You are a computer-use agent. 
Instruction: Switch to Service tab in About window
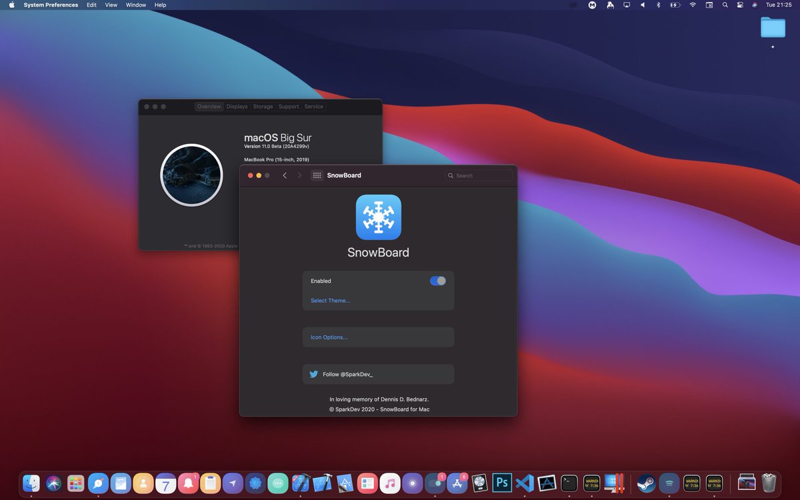point(313,107)
